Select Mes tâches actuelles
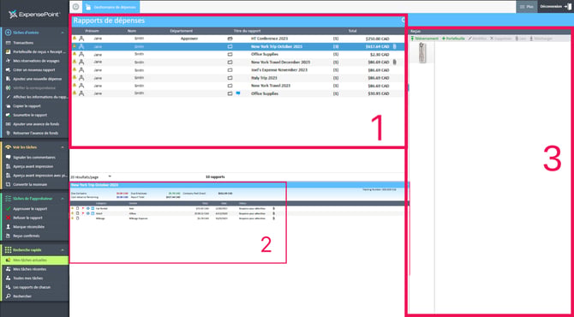 coord(34,260)
